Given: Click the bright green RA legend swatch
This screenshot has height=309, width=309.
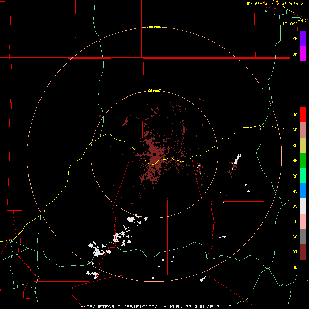Looking at the screenshot, I should [303, 176].
